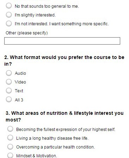This screenshot has width=129, height=158.
Task: Select the 'All 3' format option
Action: [x=9, y=99]
